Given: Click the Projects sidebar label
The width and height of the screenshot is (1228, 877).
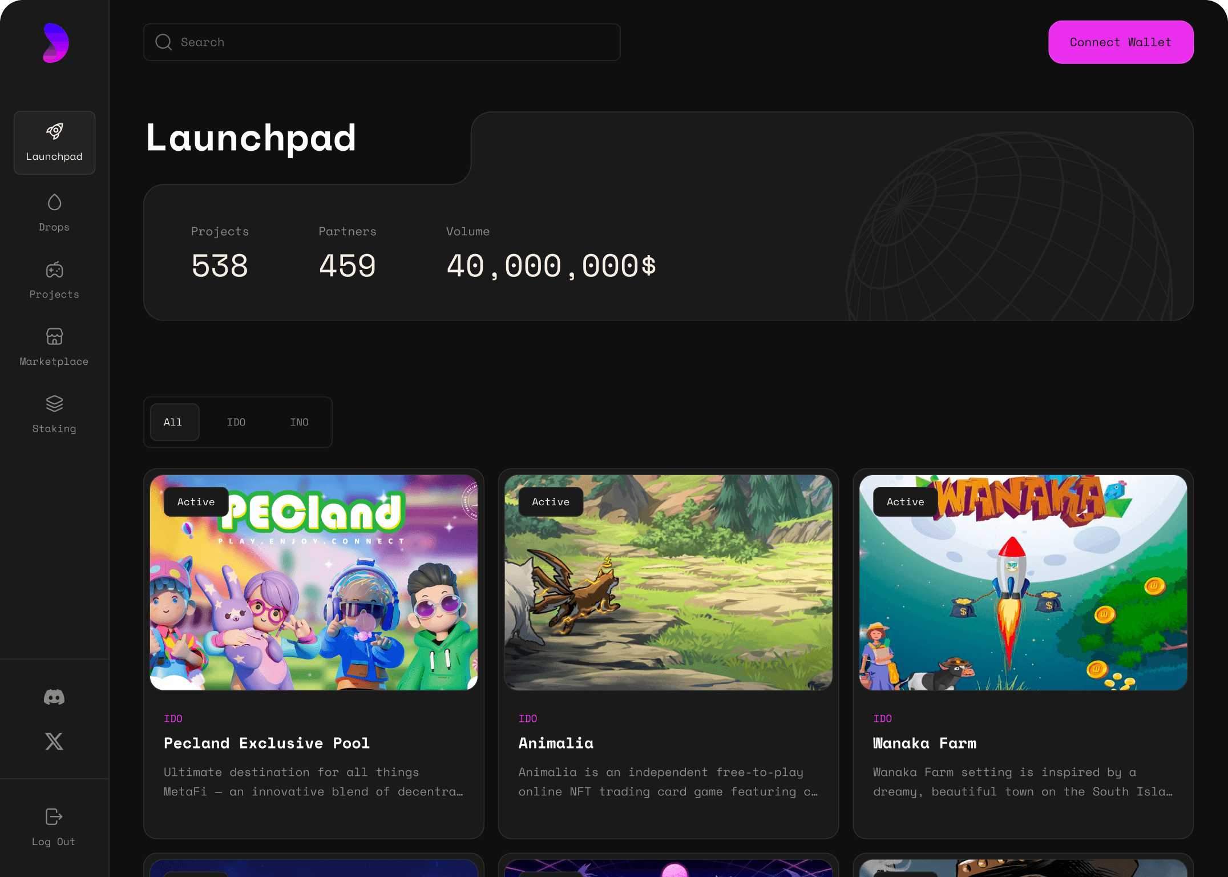Looking at the screenshot, I should (54, 295).
